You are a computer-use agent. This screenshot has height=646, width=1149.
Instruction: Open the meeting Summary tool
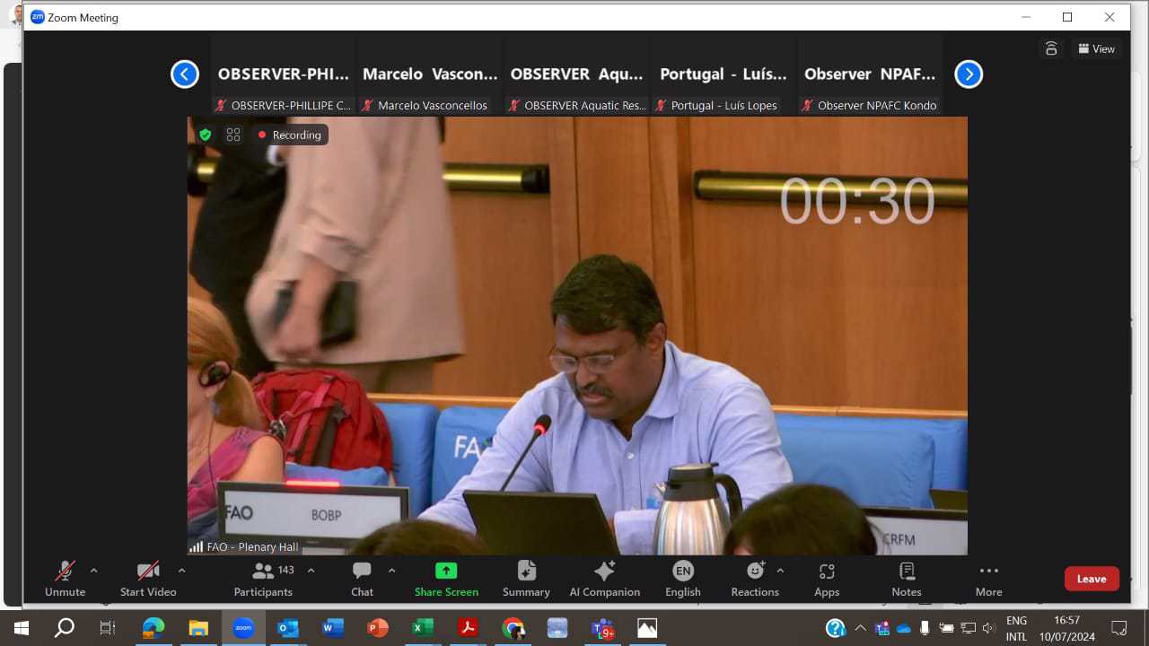[526, 579]
